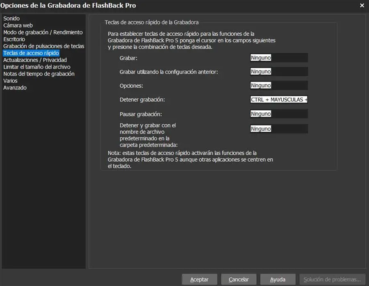
Task: Click the group title Teclas de acceso rápido de la Grabadora
Action: point(152,23)
